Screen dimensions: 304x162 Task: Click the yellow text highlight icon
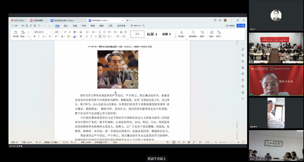pyautogui.click(x=68, y=37)
